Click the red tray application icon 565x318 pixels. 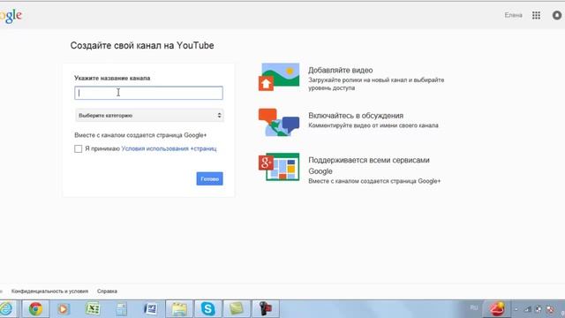[x=496, y=308]
